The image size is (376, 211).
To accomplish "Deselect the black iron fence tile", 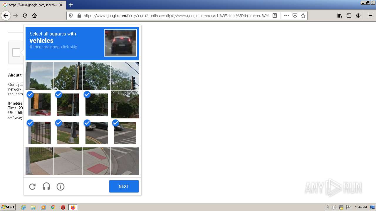I will tap(39, 133).
